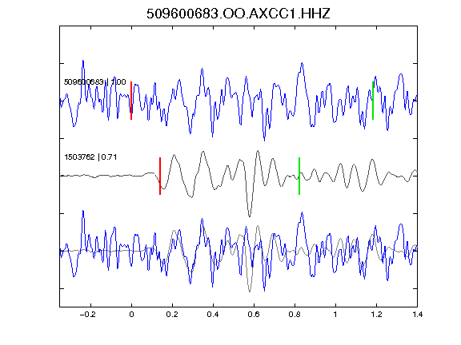This screenshot has width=461, height=345.
Task: Click the trace label 1503762 | 0.71
Action: (x=90, y=157)
